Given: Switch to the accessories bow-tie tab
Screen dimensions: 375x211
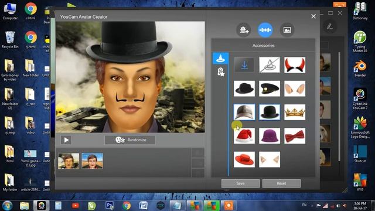Looking at the screenshot, I should (265, 30).
